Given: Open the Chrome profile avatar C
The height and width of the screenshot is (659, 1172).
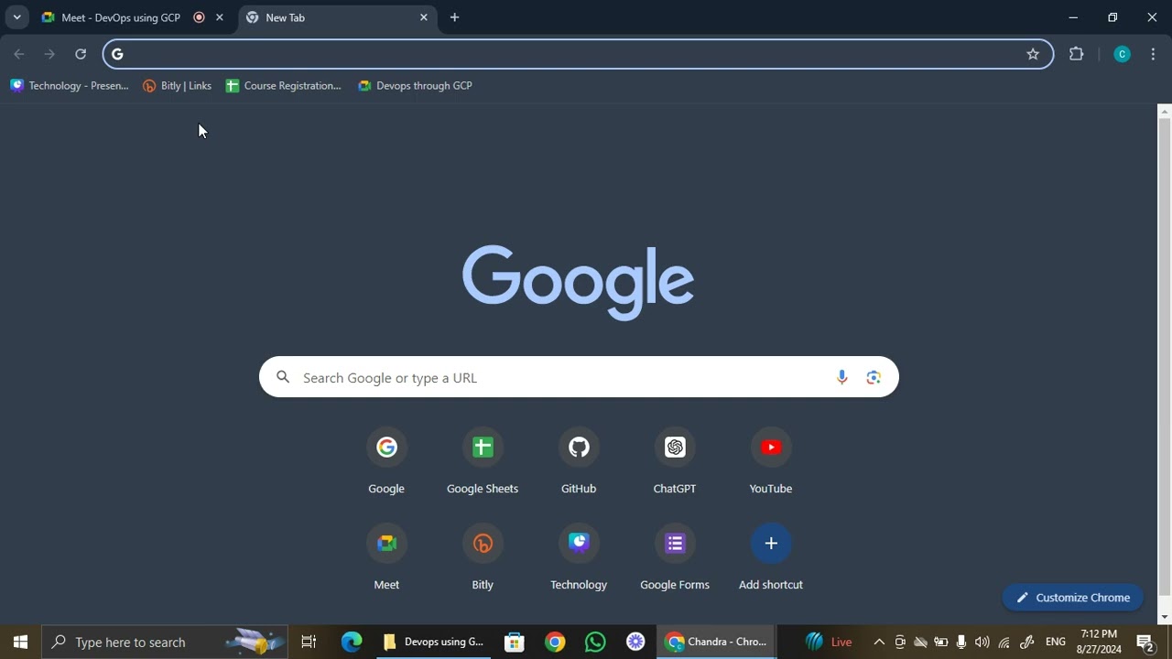Looking at the screenshot, I should [x=1122, y=54].
